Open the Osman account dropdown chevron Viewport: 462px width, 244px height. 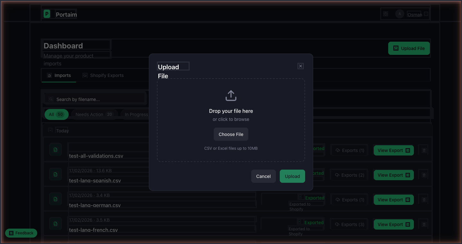click(x=425, y=14)
